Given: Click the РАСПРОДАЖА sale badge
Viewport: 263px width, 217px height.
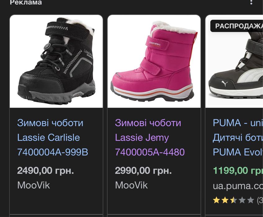Looking at the screenshot, I should (237, 26).
